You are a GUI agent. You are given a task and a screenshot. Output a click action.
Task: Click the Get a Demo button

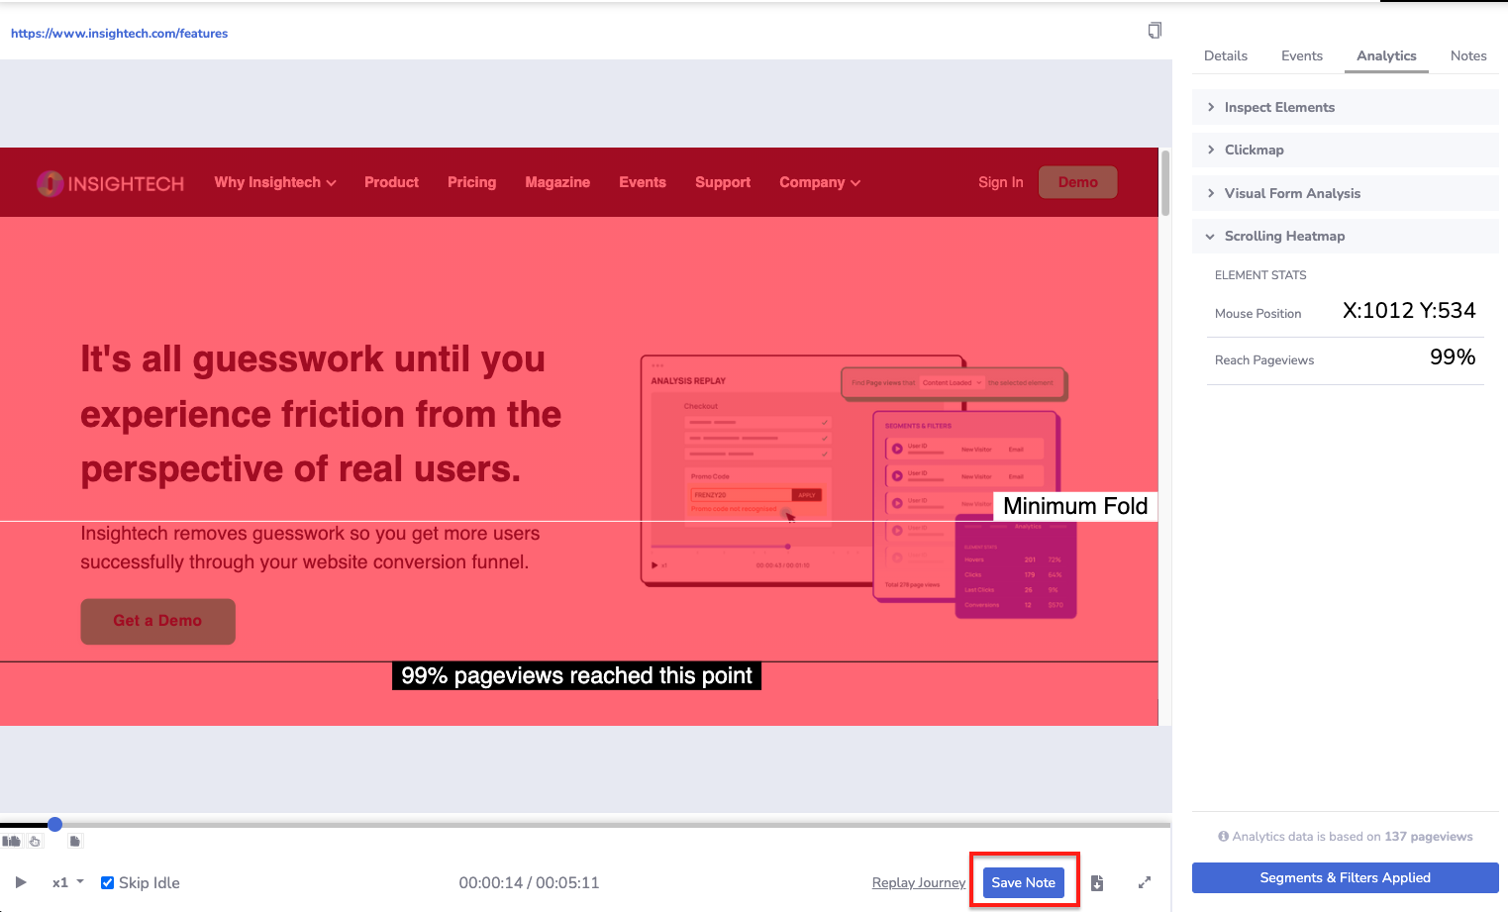157,621
